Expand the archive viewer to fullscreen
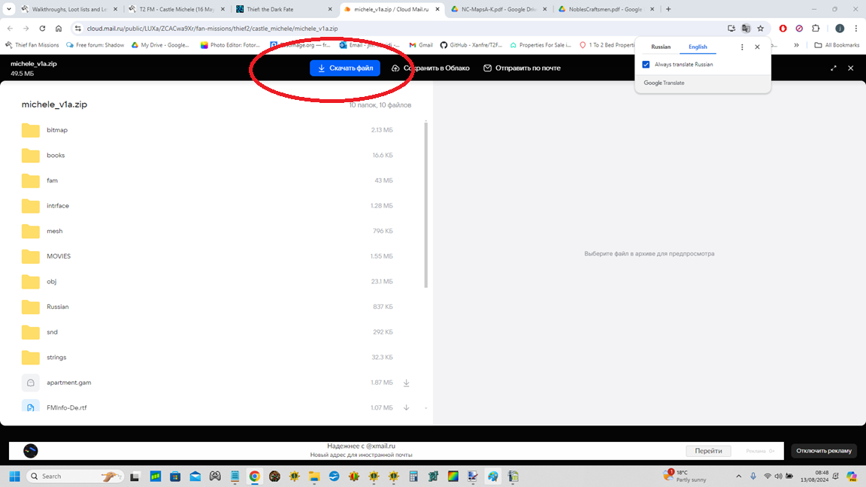This screenshot has width=866, height=487. point(834,68)
